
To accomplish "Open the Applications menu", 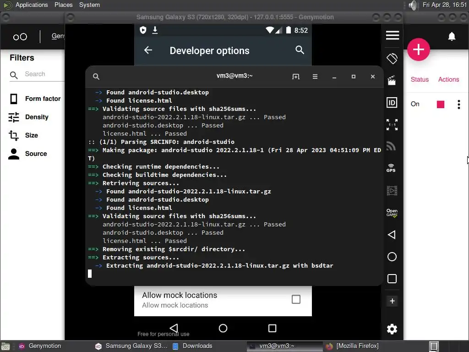I will click(32, 5).
